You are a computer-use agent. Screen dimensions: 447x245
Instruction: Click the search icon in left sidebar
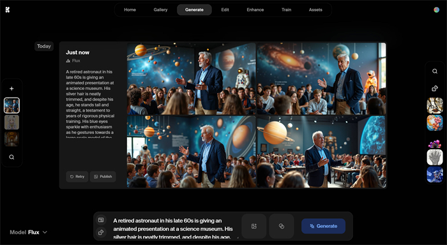[x=11, y=157]
